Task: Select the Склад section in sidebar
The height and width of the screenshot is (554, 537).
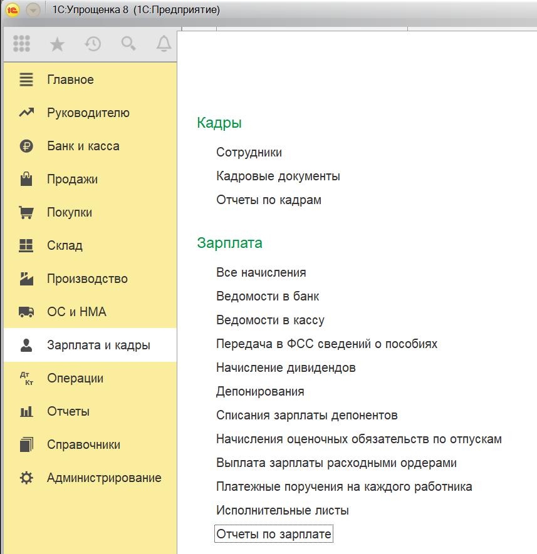Action: pos(65,246)
